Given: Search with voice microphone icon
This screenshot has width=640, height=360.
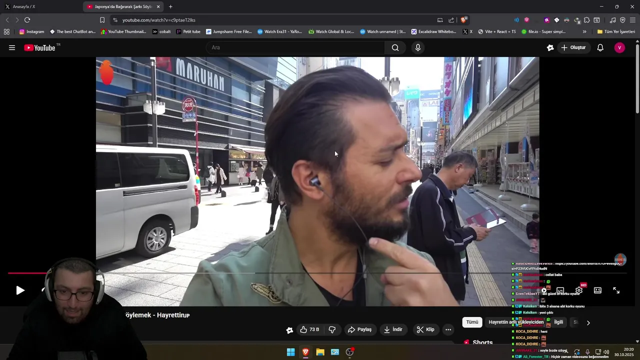Looking at the screenshot, I should coord(418,47).
